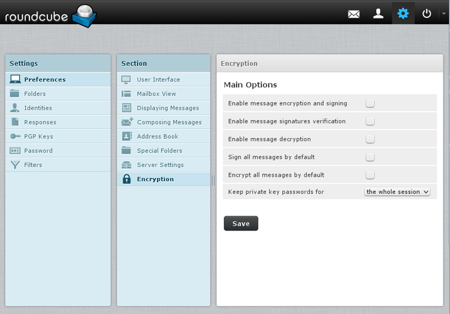Open Folders settings
This screenshot has height=314, width=450.
point(58,94)
